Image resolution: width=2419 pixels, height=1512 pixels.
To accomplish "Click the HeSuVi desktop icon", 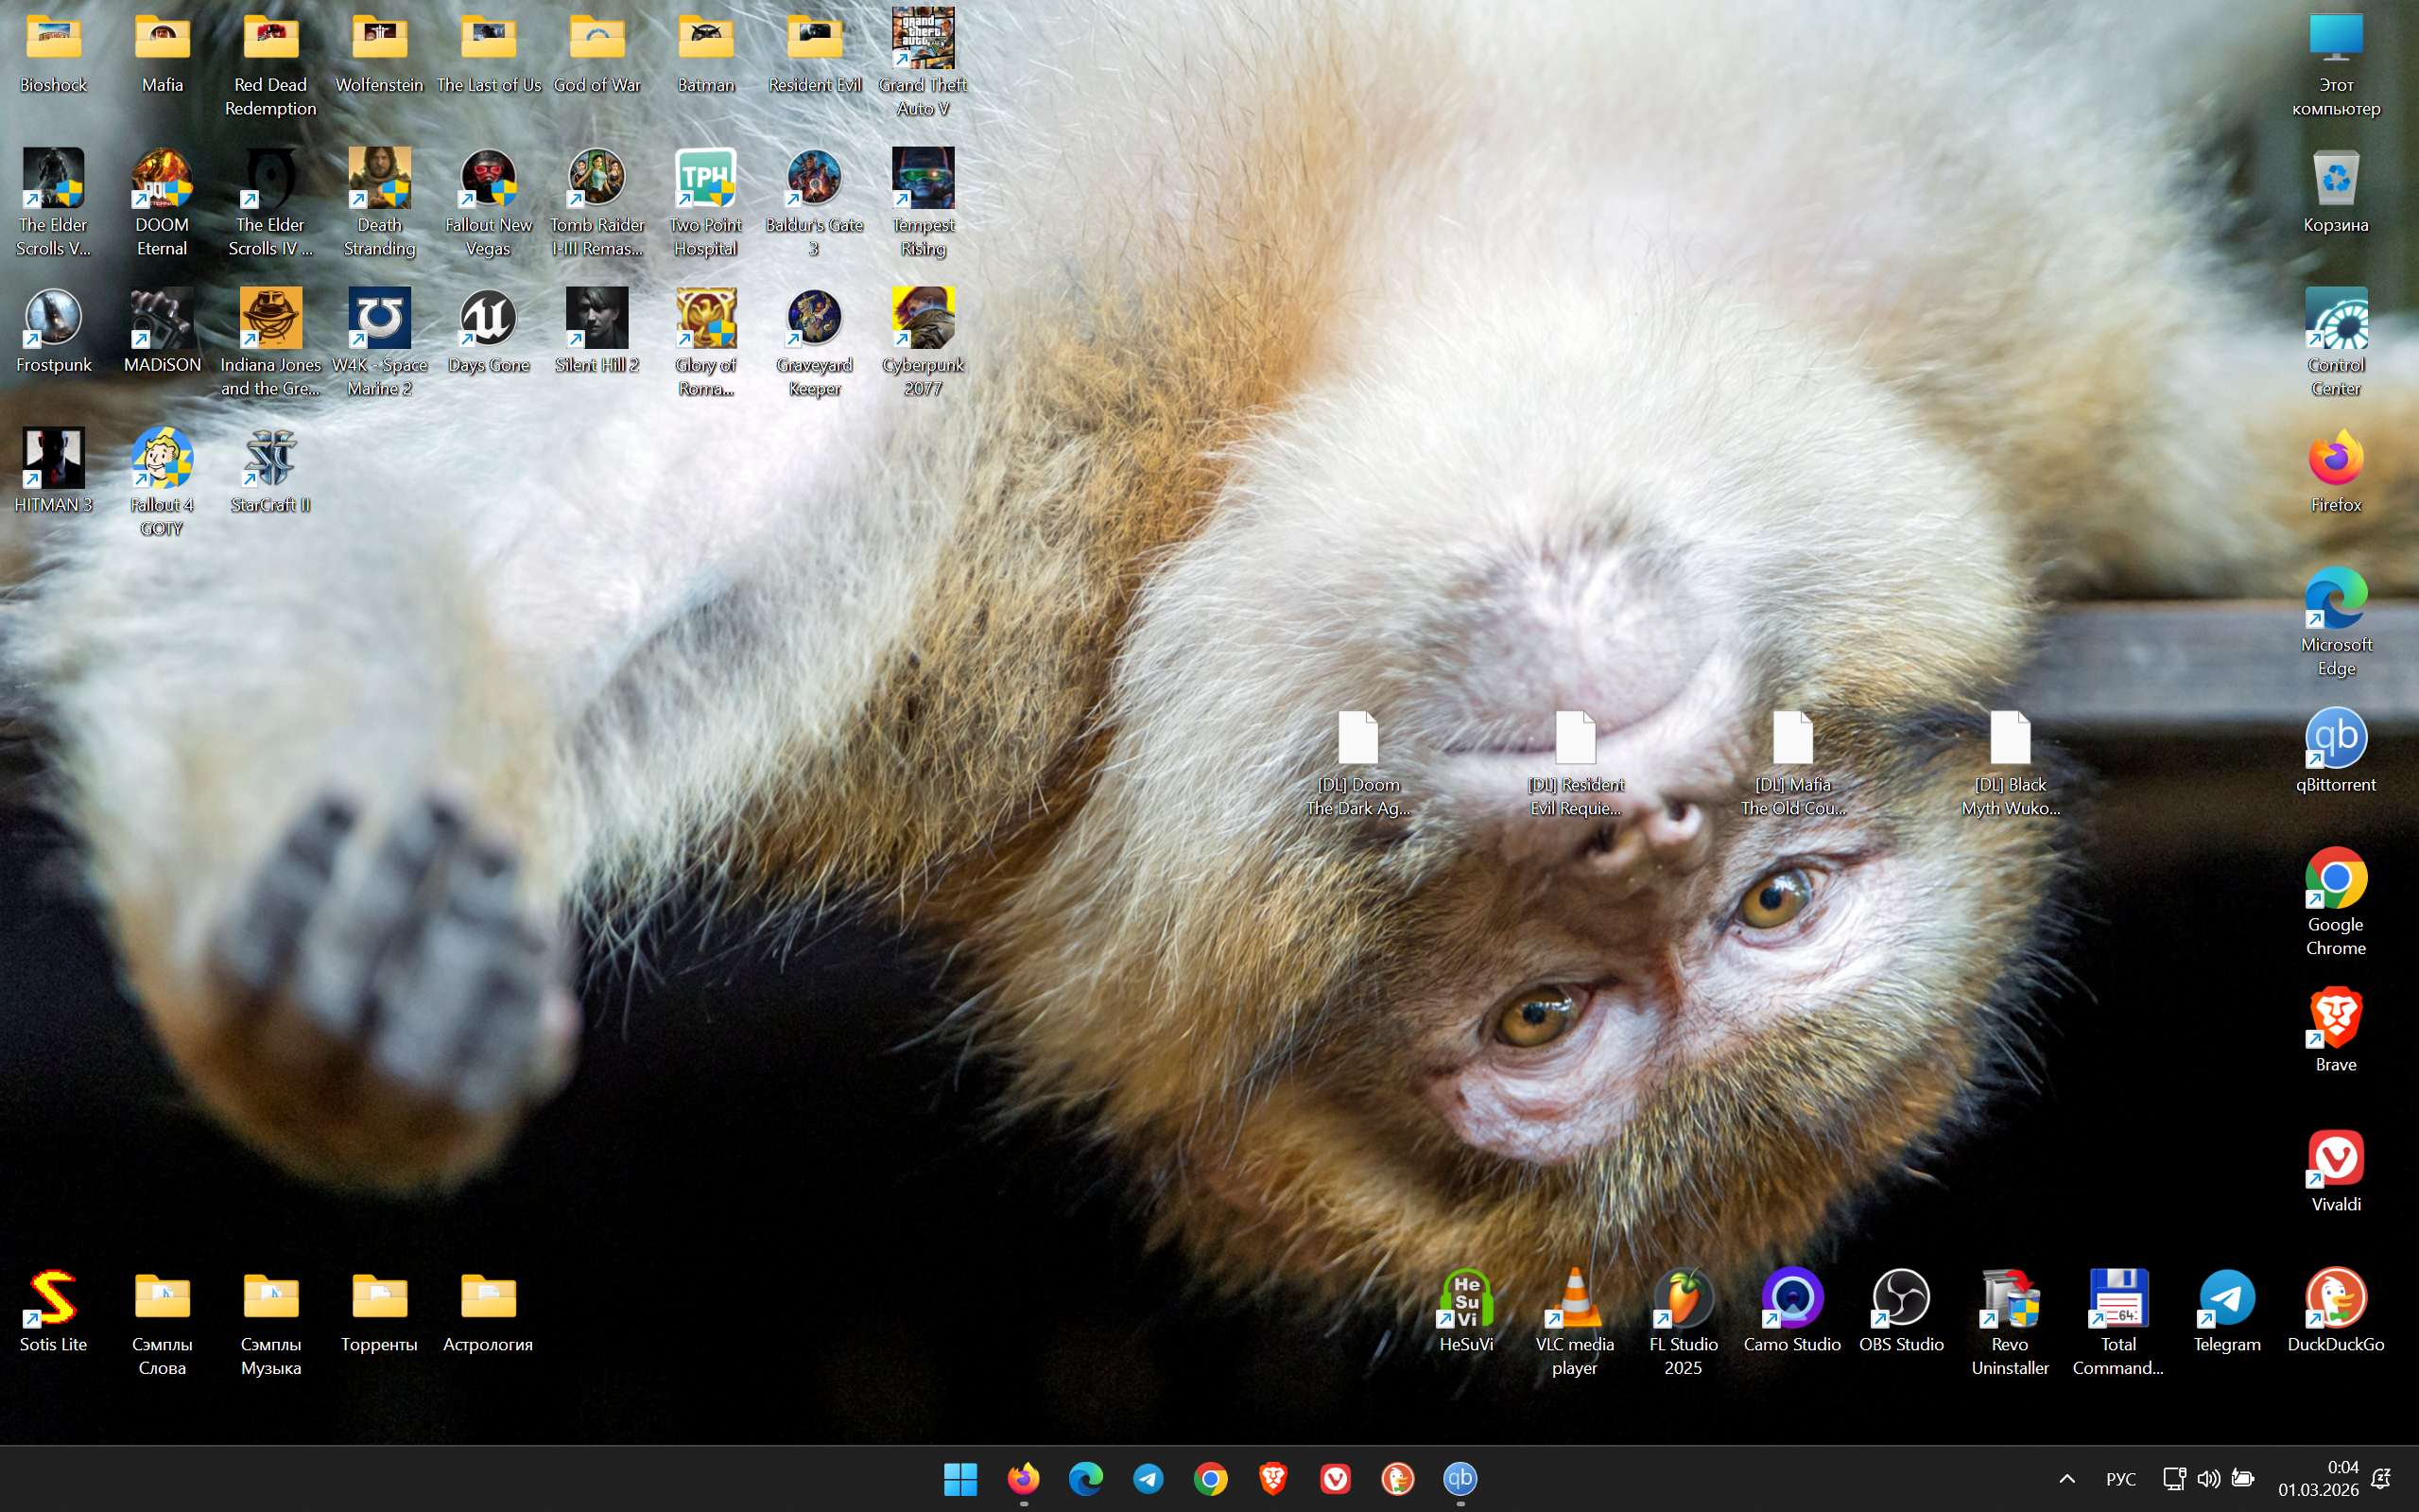I will 1465,1299.
